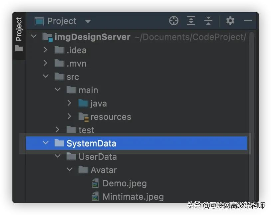The image size is (271, 215).
Task: Collapse the src folder chevron
Action: tap(46, 76)
